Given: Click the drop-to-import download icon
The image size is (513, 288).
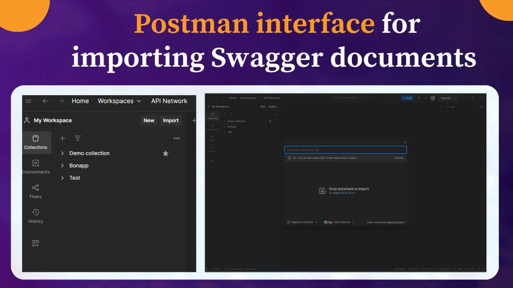Looking at the screenshot, I should tap(323, 190).
